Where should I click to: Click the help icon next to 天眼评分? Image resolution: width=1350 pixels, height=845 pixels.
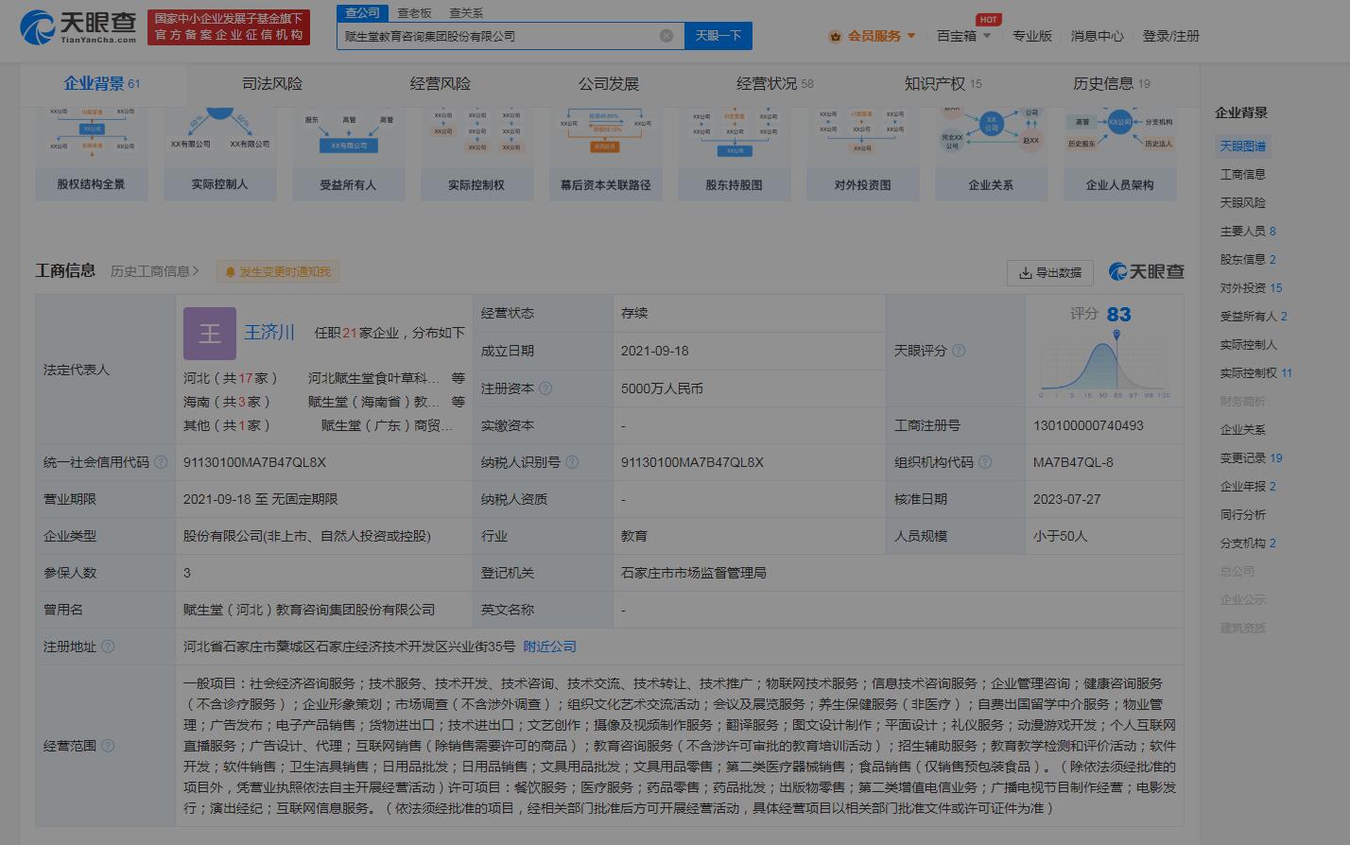click(959, 351)
